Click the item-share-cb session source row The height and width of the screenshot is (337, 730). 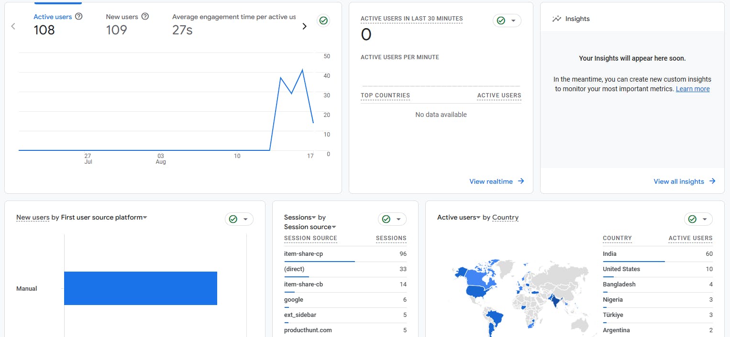pos(345,284)
